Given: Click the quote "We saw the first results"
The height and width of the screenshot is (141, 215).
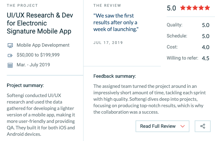Looking at the screenshot, I should click(x=116, y=22).
